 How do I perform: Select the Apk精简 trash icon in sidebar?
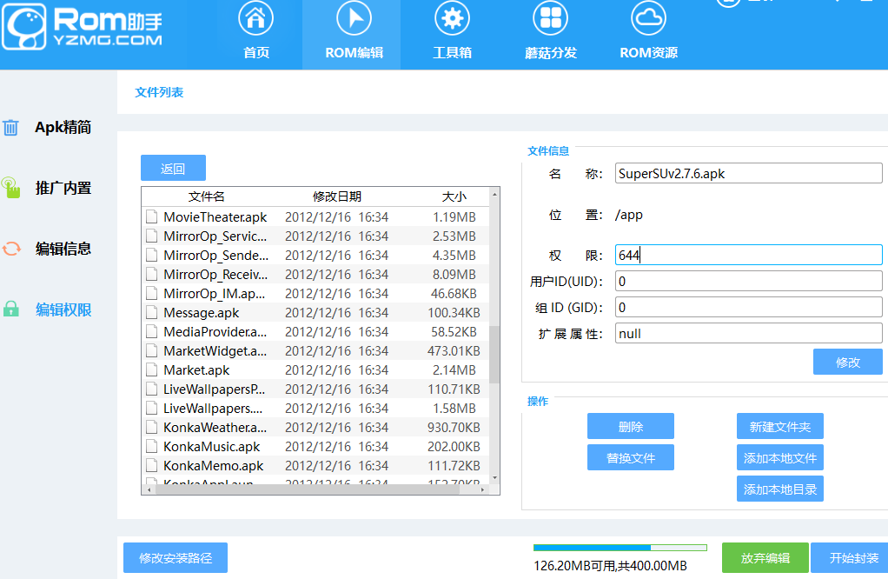(11, 128)
